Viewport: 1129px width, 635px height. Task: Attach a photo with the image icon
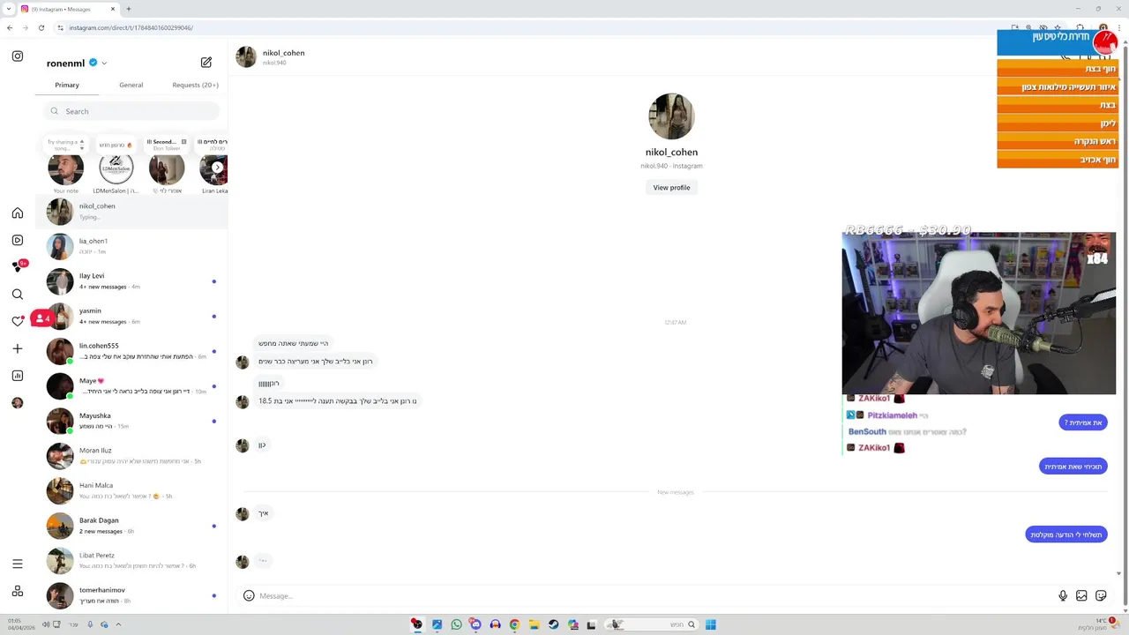click(1081, 595)
